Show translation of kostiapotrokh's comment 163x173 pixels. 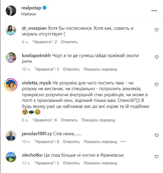pos(100,69)
